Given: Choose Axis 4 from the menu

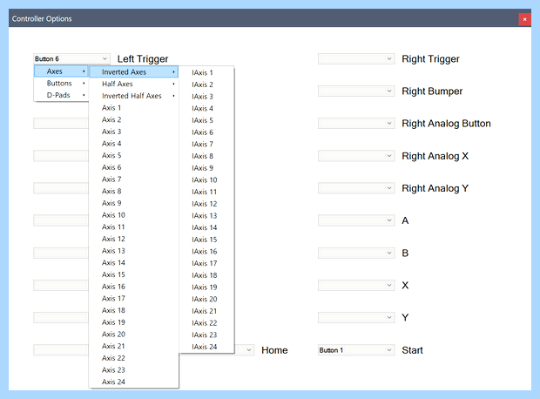Looking at the screenshot, I should pyautogui.click(x=133, y=144).
